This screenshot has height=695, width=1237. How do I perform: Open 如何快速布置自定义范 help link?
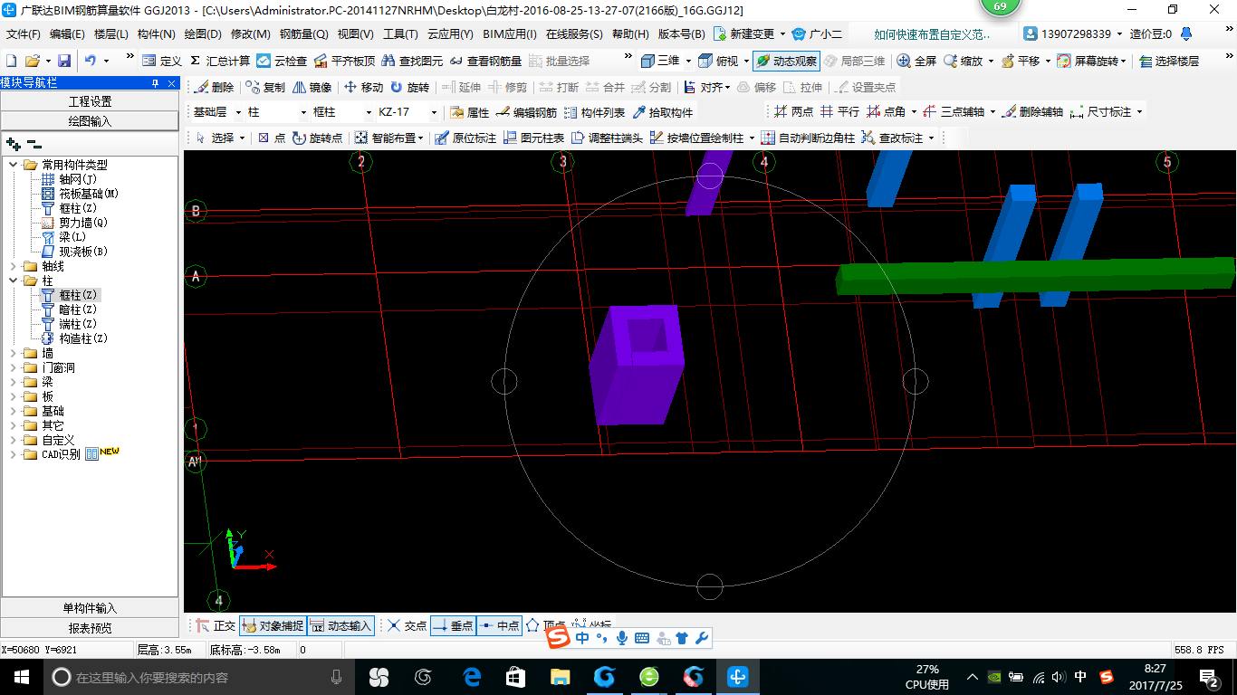933,34
